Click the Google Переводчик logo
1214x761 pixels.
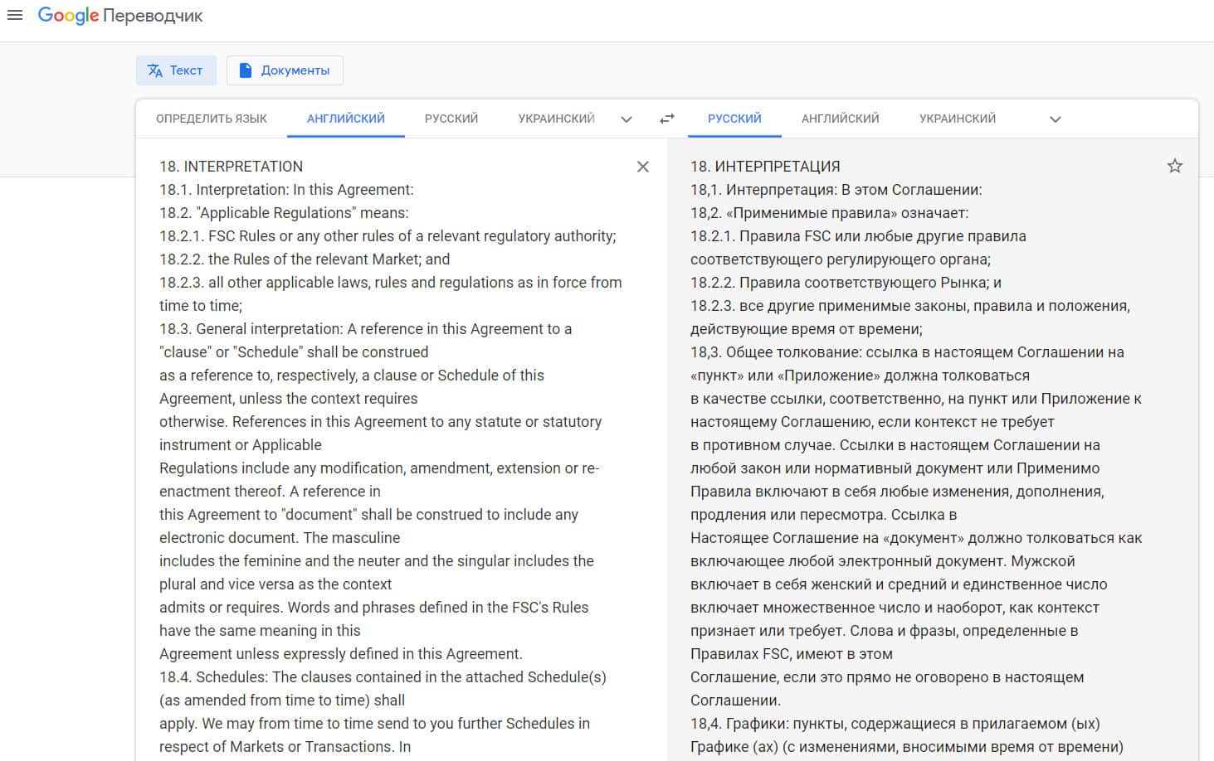point(120,16)
